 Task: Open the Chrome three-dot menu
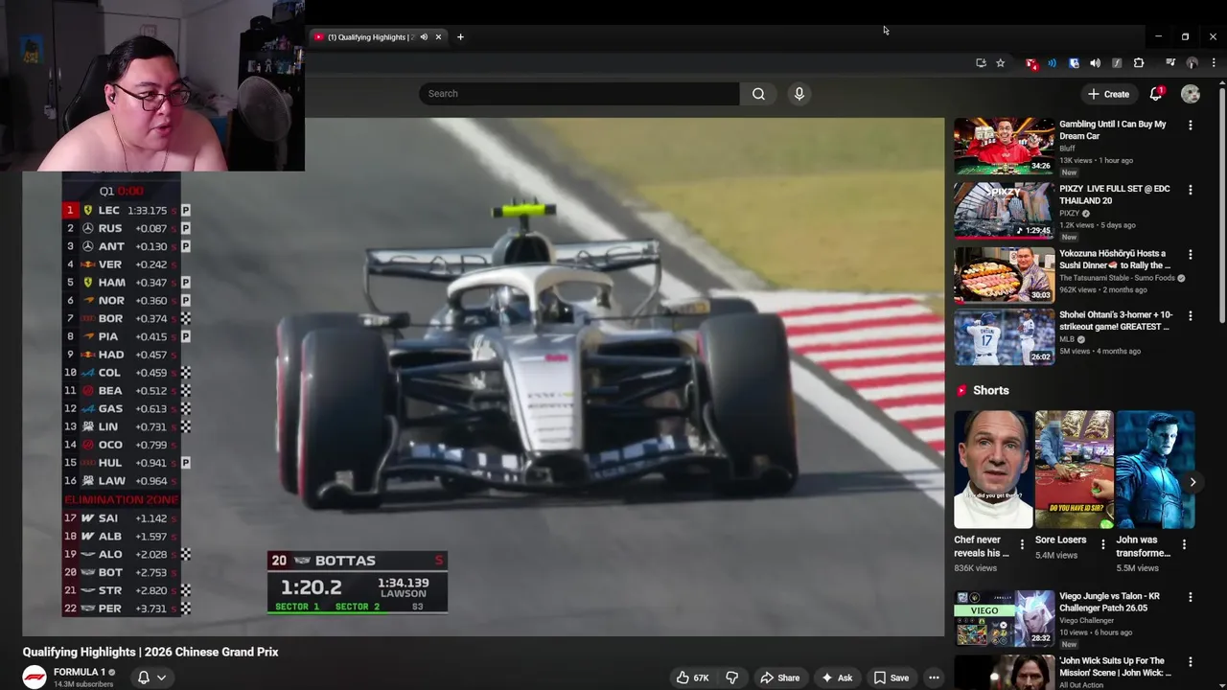tap(1214, 63)
